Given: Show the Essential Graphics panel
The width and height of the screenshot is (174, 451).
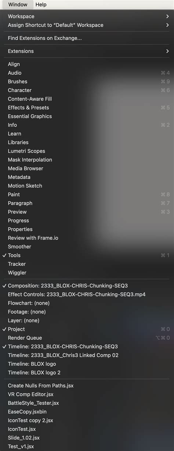Looking at the screenshot, I should pyautogui.click(x=87, y=116).
